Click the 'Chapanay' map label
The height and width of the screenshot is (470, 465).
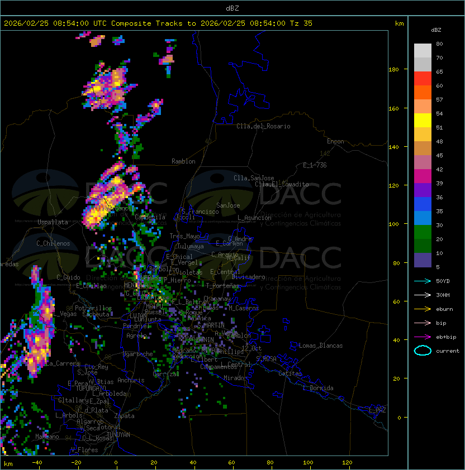[217, 299]
